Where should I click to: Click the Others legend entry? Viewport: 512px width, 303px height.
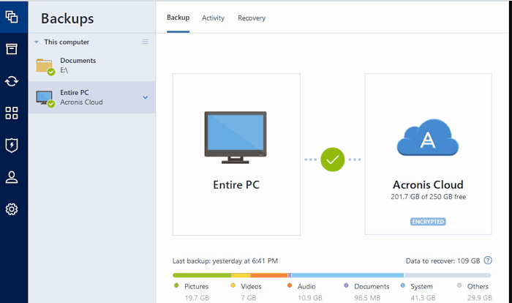[x=473, y=286]
